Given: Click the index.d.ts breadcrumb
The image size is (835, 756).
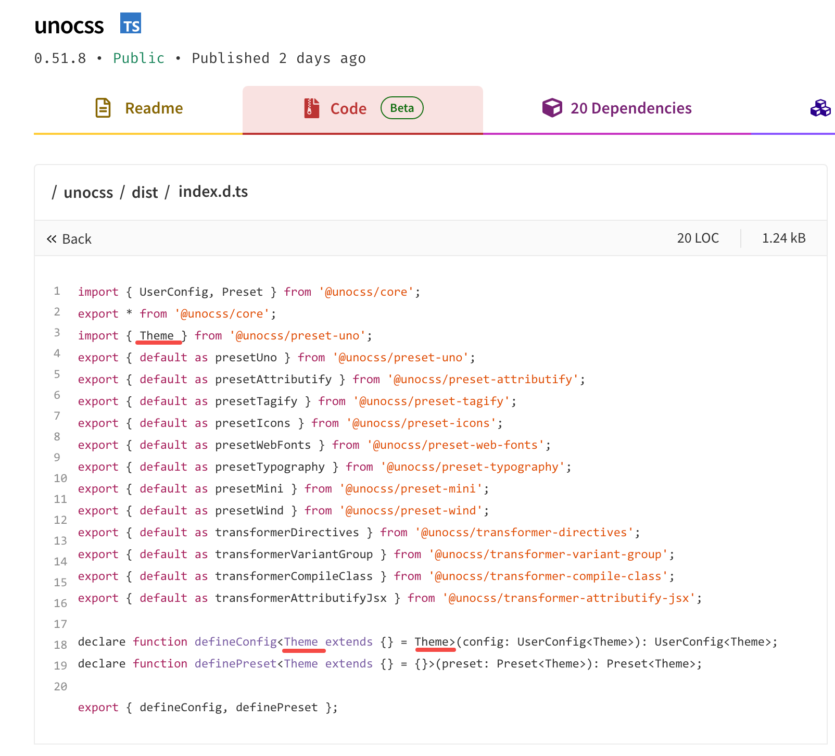Looking at the screenshot, I should (213, 192).
